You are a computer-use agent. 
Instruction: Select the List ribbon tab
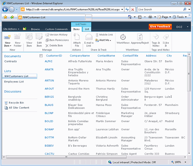click(87, 29)
